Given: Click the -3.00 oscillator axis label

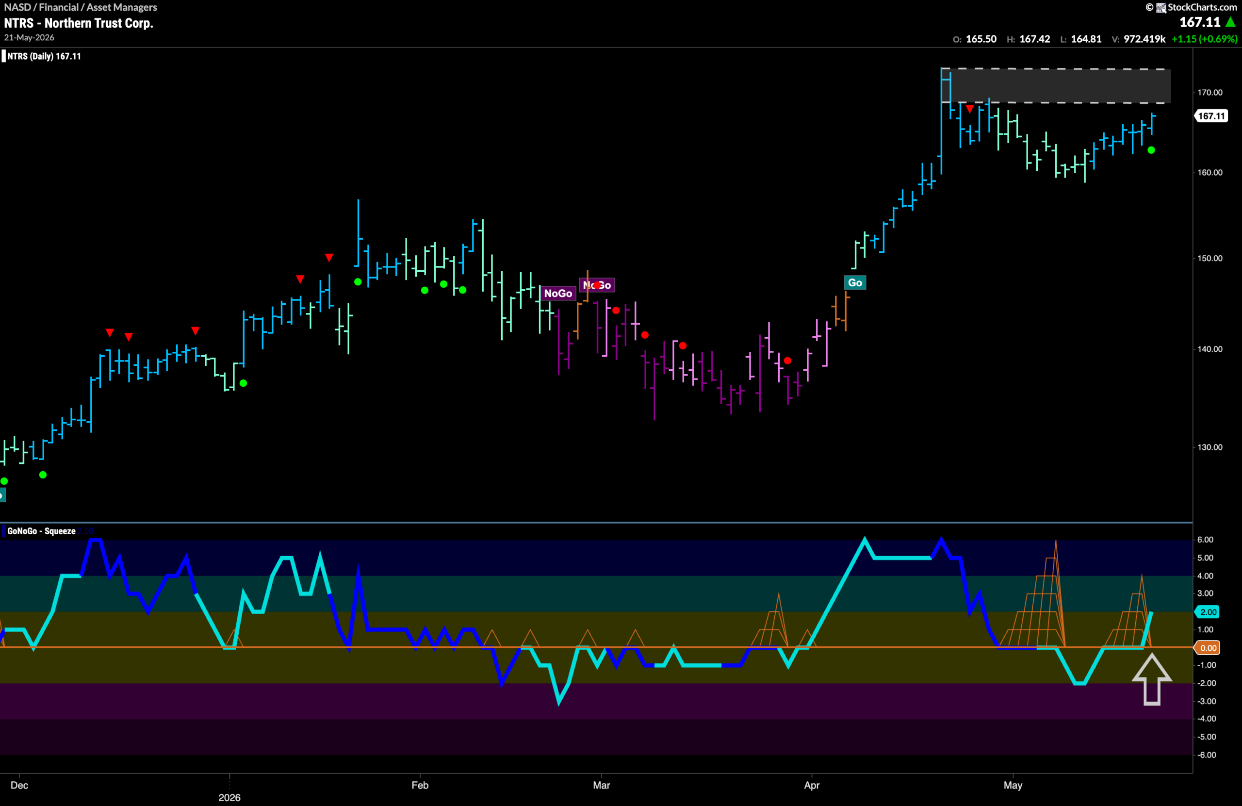Looking at the screenshot, I should [x=1207, y=701].
